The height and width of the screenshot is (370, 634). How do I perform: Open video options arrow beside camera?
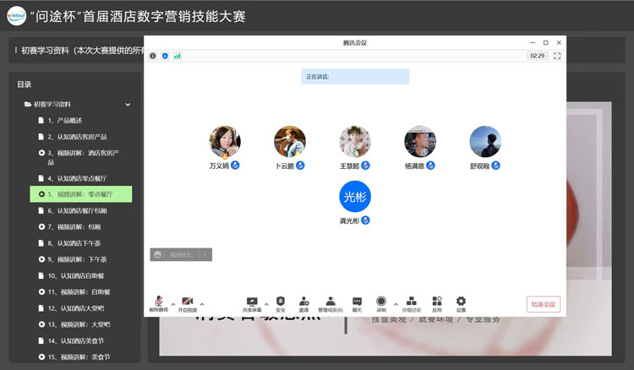pos(202,304)
